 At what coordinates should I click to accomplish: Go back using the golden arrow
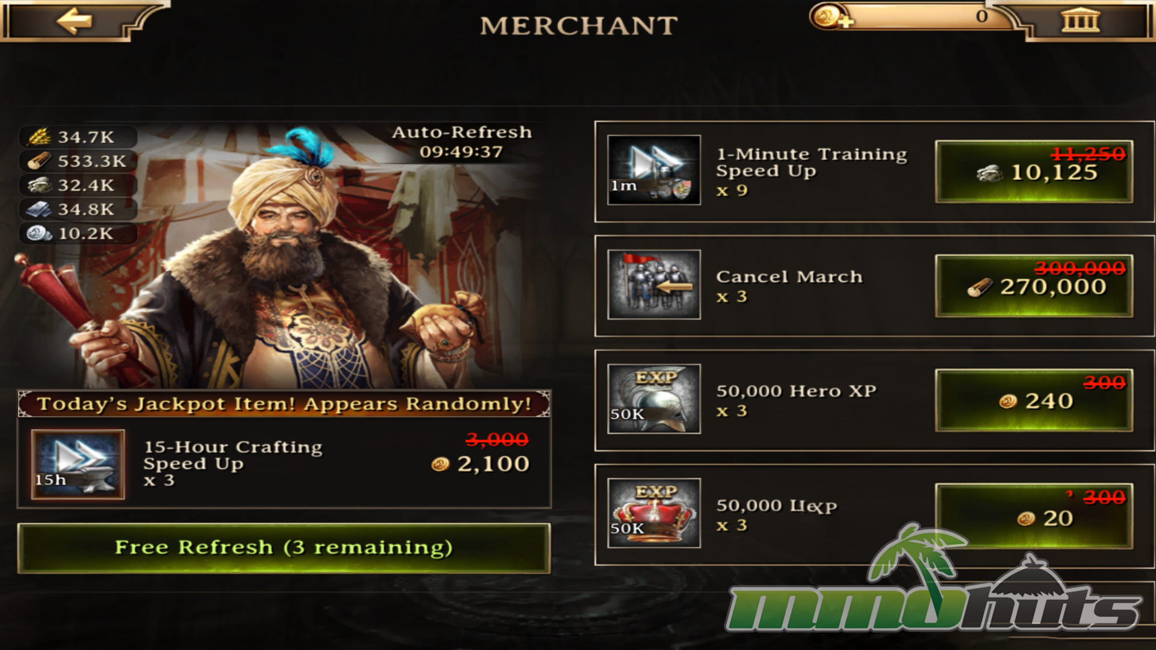click(x=75, y=21)
